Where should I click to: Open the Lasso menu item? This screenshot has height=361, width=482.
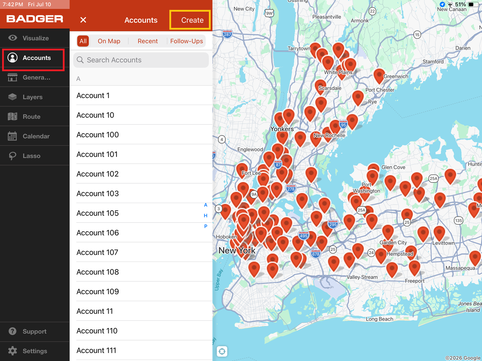click(x=35, y=156)
